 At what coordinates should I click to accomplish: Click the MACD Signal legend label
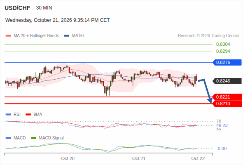[51, 138]
